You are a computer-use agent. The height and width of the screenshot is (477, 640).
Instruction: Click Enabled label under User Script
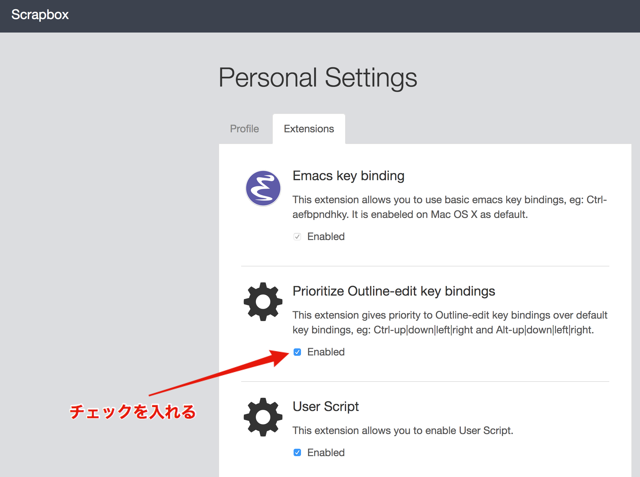click(326, 452)
